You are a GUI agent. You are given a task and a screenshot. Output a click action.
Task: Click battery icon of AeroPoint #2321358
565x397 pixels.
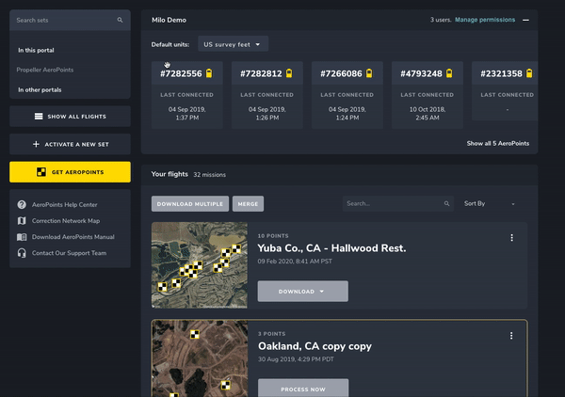(529, 73)
